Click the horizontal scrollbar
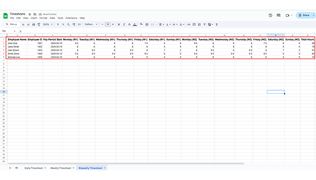The height and width of the screenshot is (180, 316). [126, 164]
